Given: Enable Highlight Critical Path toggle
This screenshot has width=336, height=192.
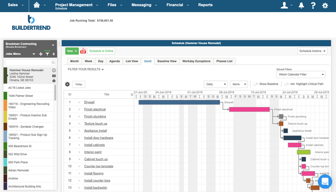Looking at the screenshot, I should click(286, 84).
